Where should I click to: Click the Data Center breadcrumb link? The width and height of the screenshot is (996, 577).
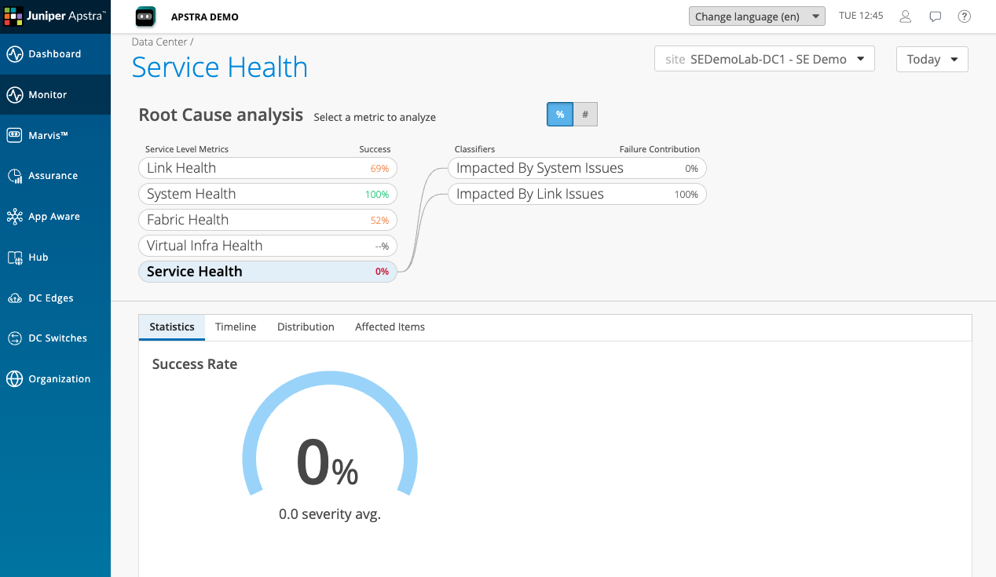(x=159, y=42)
